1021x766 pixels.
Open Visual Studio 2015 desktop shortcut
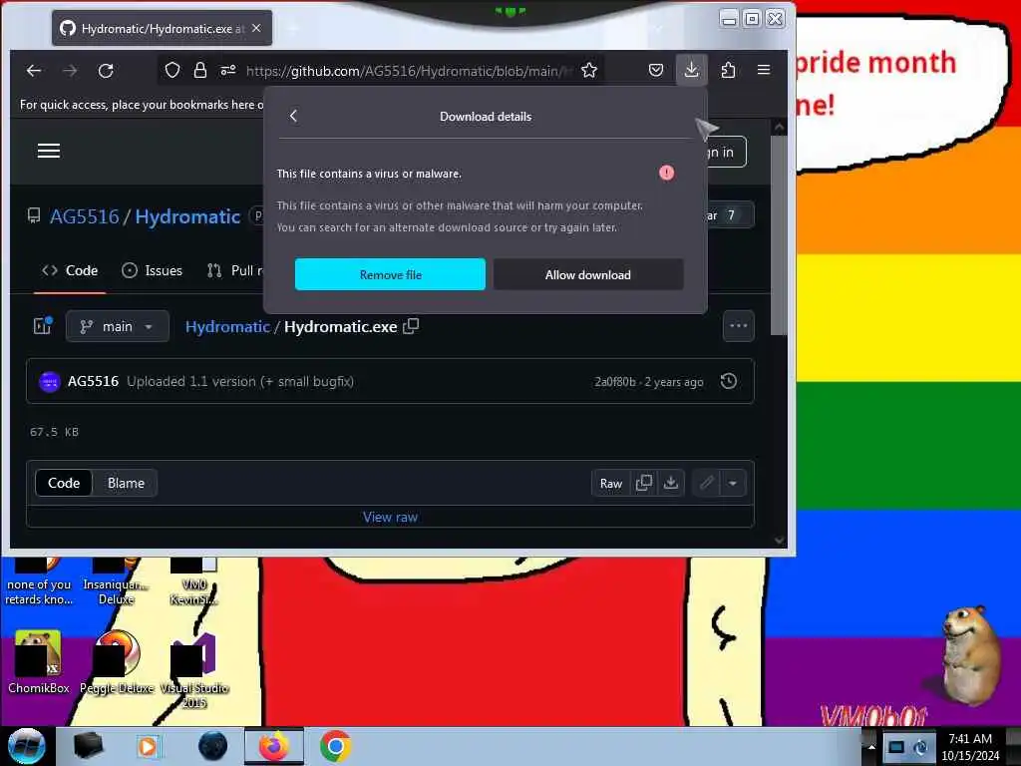[194, 669]
